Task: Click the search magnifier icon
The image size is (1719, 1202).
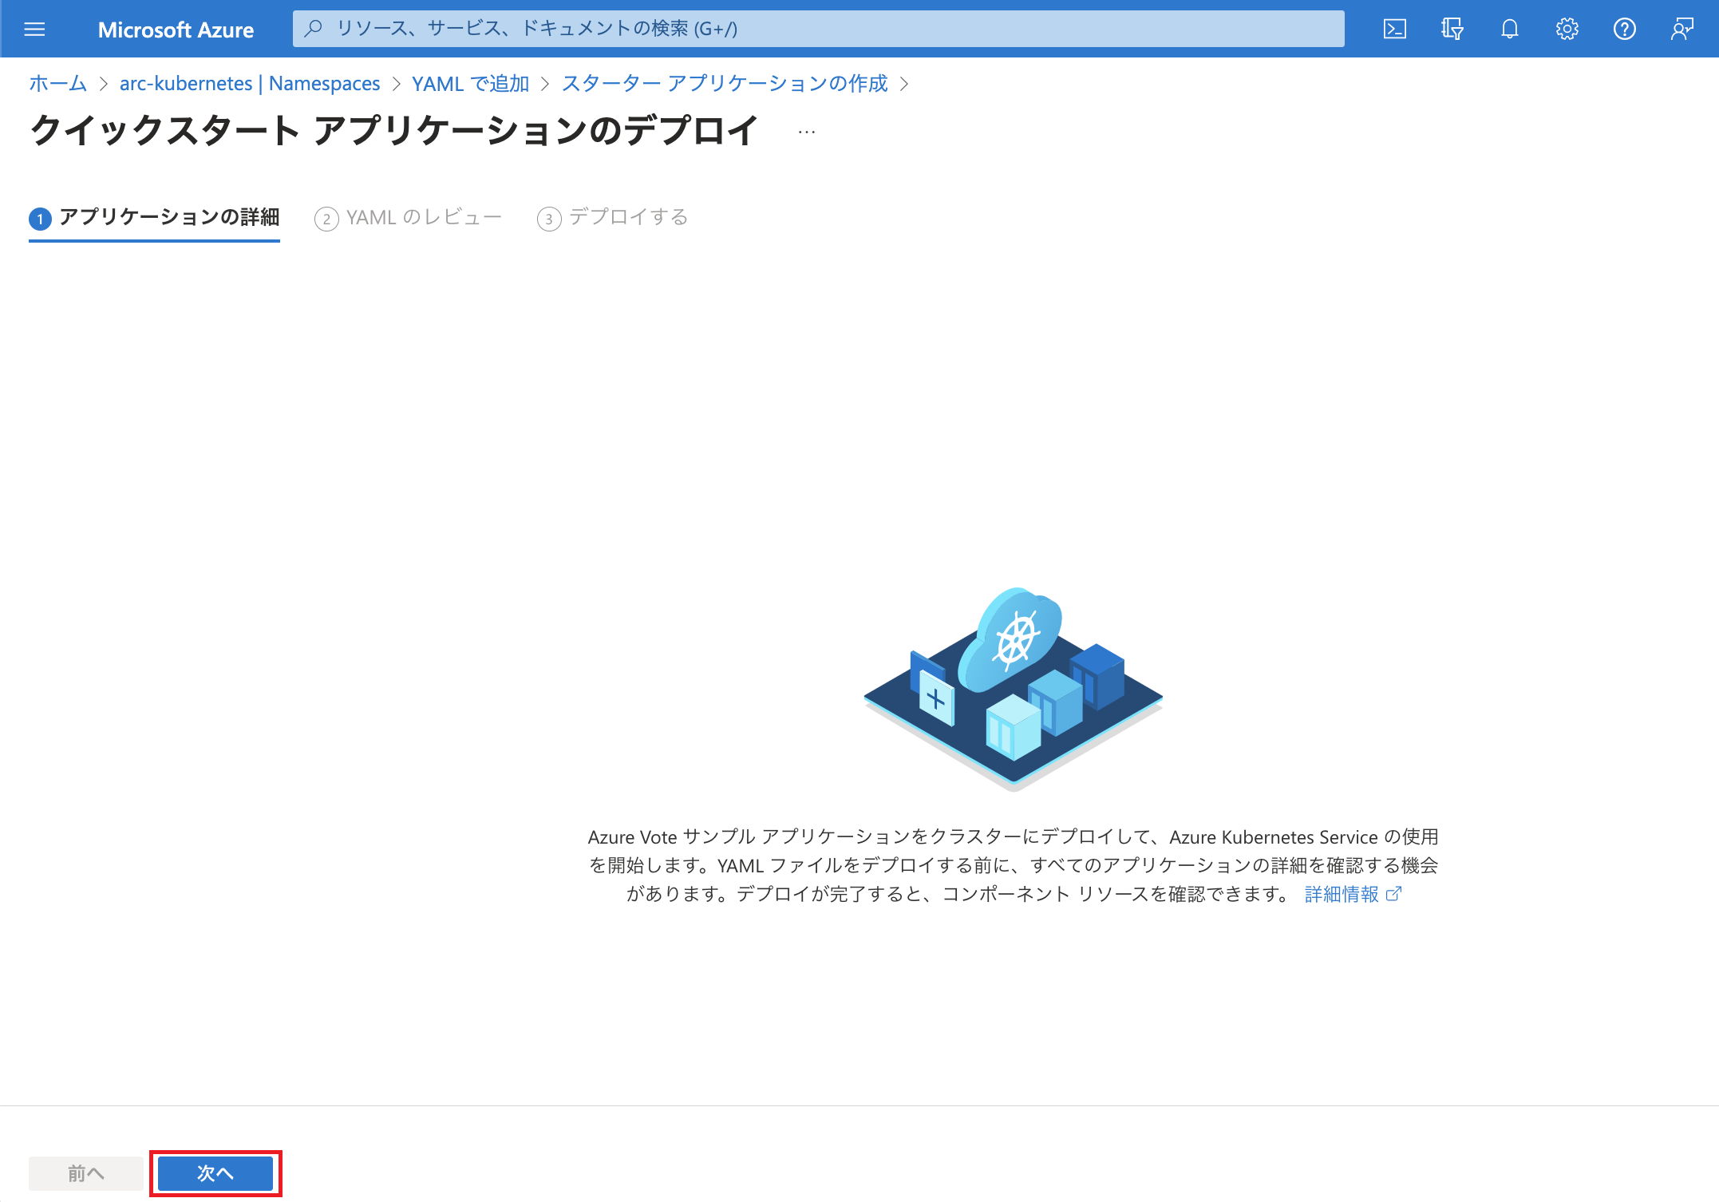Action: [314, 29]
